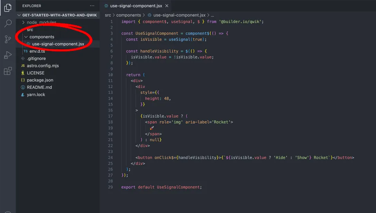Open astro.config.mjs file
The width and height of the screenshot is (376, 213).
pyautogui.click(x=43, y=66)
